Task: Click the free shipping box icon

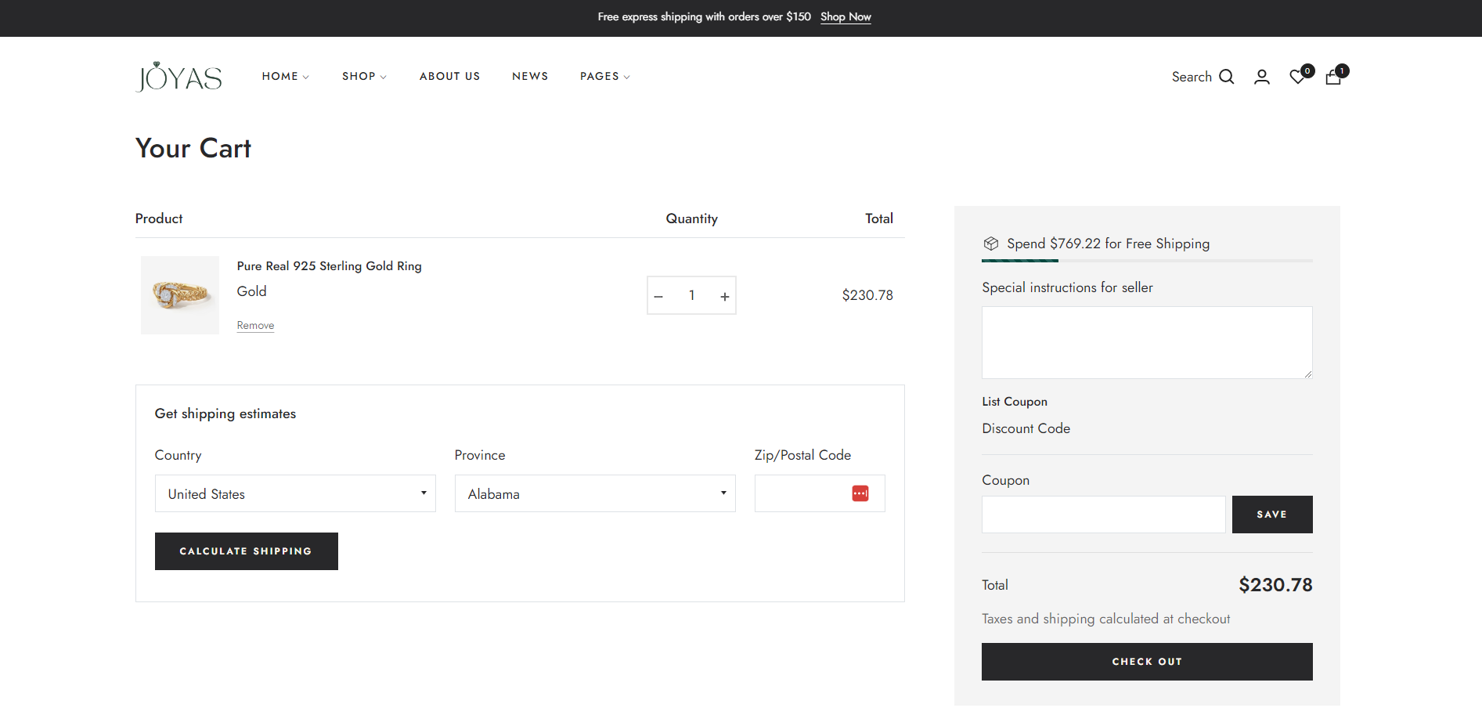Action: tap(991, 244)
